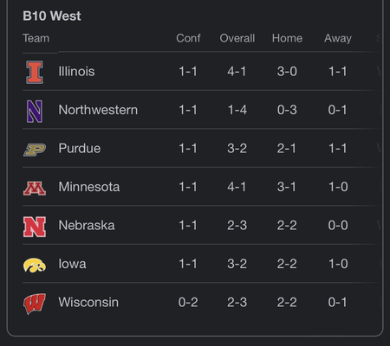Open the Minnesota team page

(89, 187)
